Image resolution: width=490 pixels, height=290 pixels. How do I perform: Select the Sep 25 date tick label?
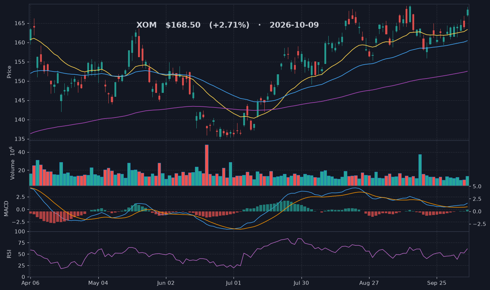437,283
